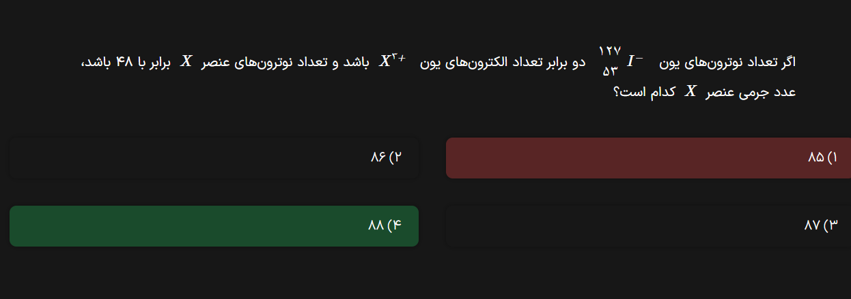Click the X symbol on the first line
Screen dimensions: 851x299
pos(186,62)
